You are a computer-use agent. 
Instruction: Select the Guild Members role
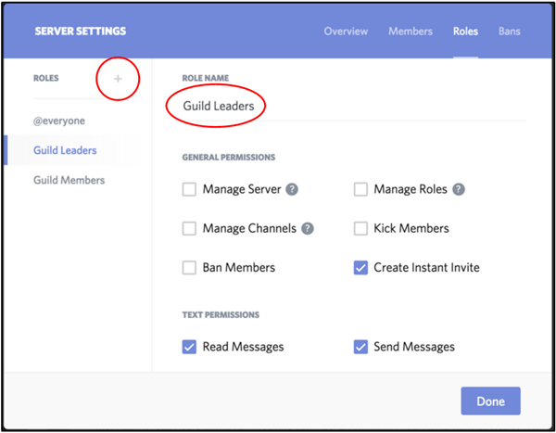tap(69, 180)
